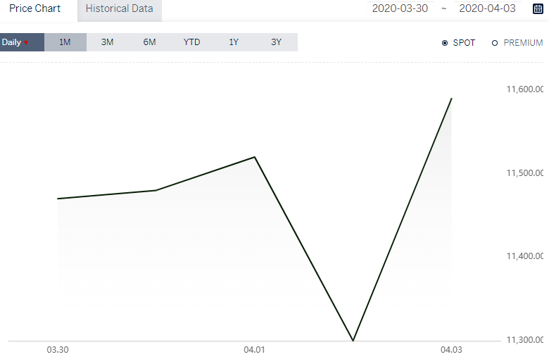Viewport: 549px width, 364px height.
Task: Select the PREMIUM radio button
Action: (x=495, y=43)
